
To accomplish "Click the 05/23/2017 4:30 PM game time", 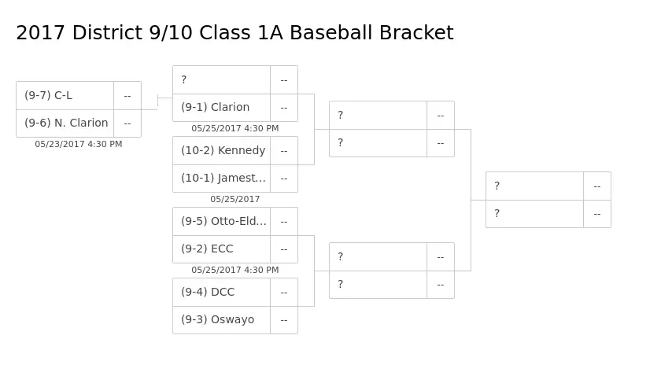I will coord(79,145).
